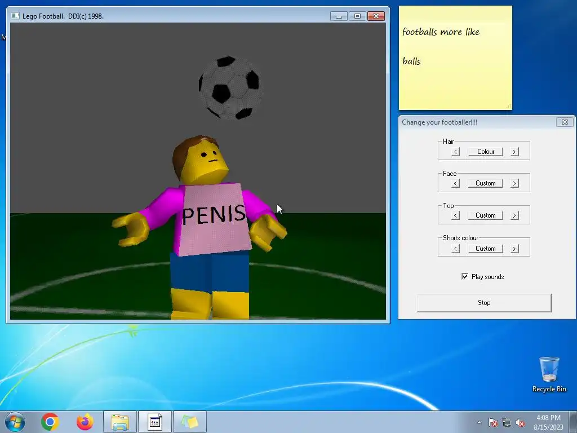The width and height of the screenshot is (577, 433).
Task: Click the football in the game view
Action: pos(230,87)
